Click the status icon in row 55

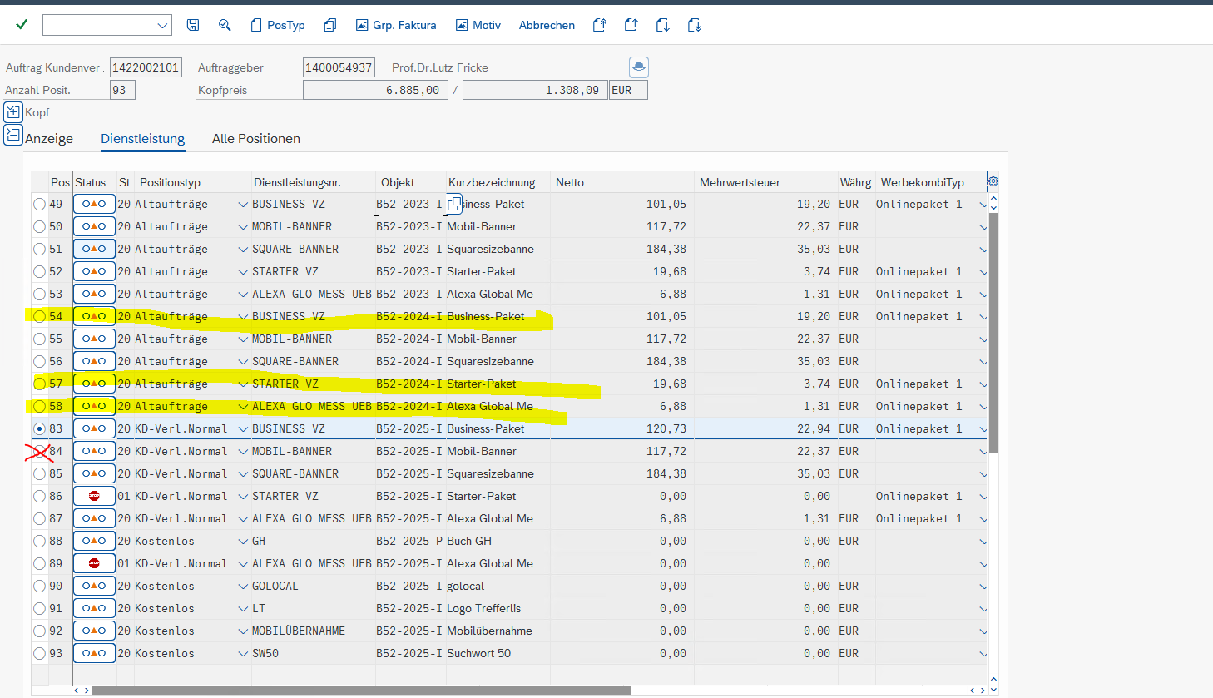(x=94, y=339)
